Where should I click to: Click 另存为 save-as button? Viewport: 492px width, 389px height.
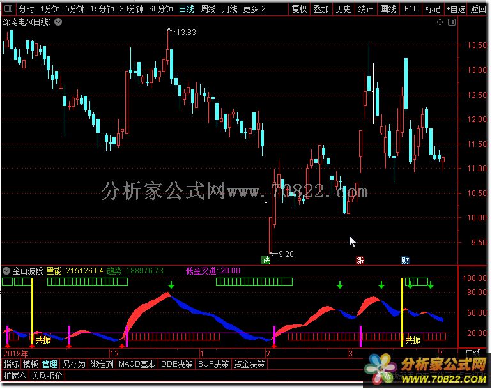click(x=74, y=364)
